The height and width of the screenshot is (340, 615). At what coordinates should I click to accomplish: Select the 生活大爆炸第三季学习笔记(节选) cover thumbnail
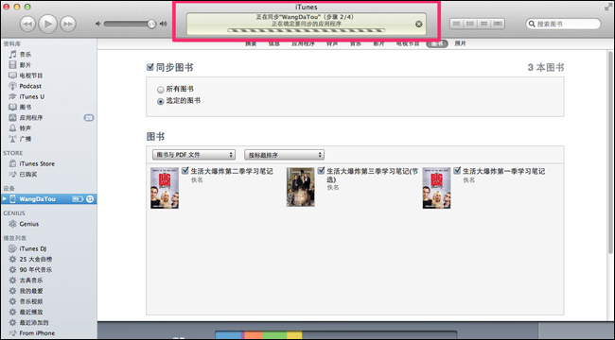(x=301, y=187)
